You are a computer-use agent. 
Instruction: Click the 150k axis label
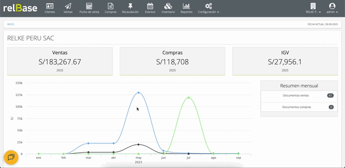coord(19,83)
